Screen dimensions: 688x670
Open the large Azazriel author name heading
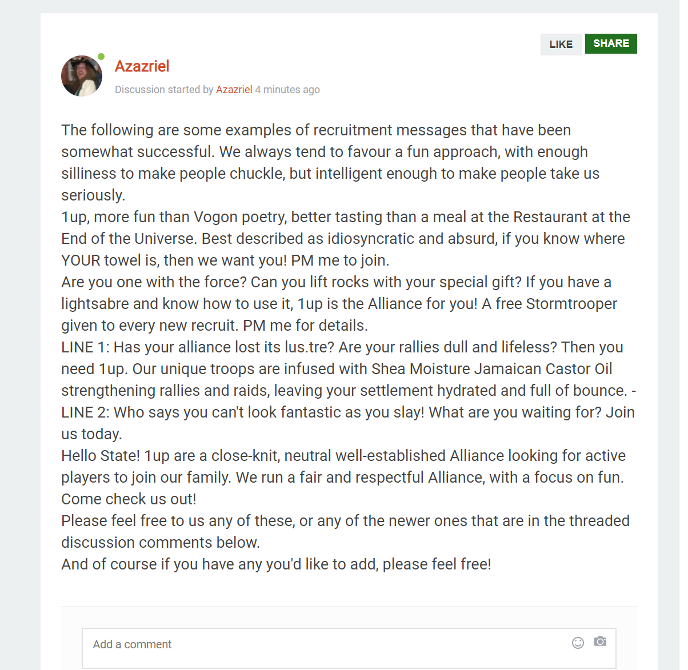142,66
